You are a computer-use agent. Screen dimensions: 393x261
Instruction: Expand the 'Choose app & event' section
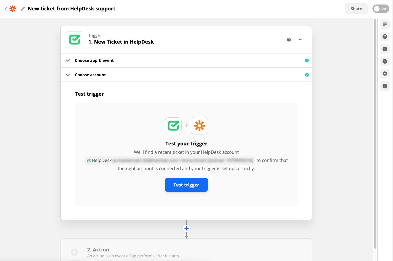click(186, 60)
